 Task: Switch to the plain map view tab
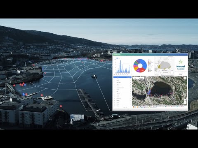135,78
